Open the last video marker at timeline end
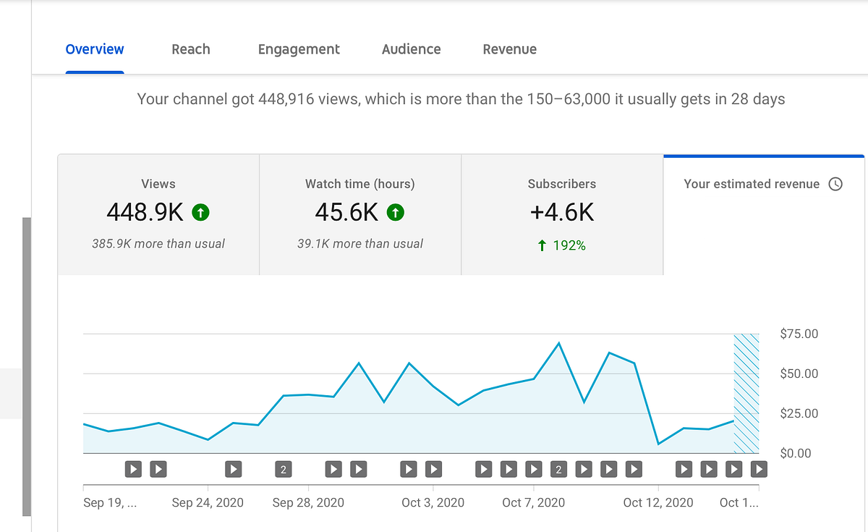This screenshot has height=532, width=868. click(x=759, y=469)
